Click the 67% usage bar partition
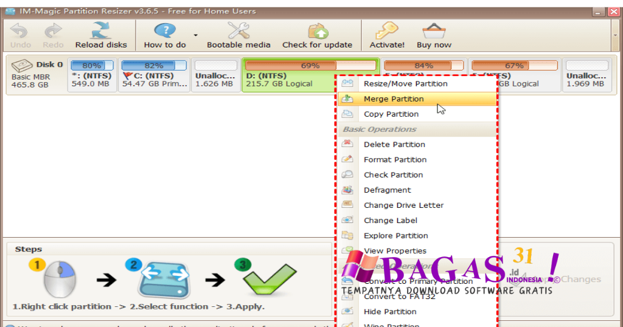Viewport: 623px width, 327px height. click(x=515, y=65)
